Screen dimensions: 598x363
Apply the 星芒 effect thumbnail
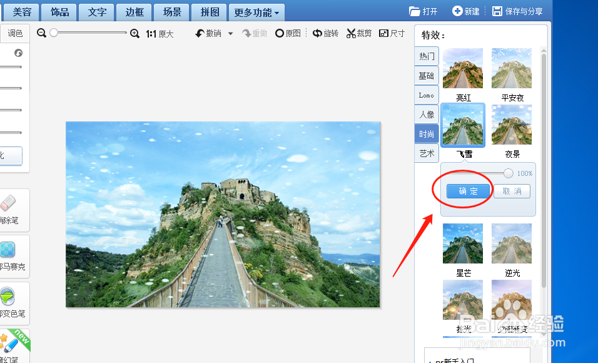point(463,243)
